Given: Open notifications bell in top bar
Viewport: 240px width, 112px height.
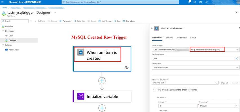Looking at the screenshot, I should click(189, 2).
